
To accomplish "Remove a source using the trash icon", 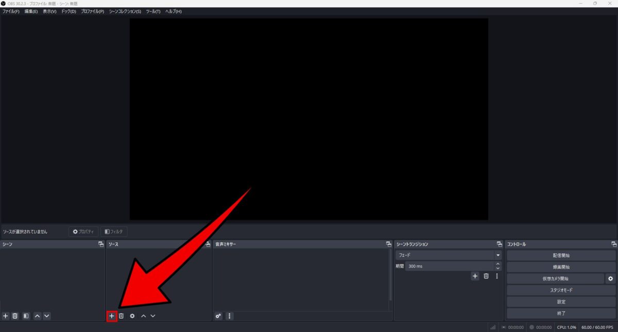I will tap(122, 316).
